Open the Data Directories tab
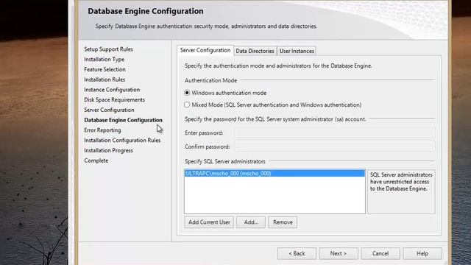The height and width of the screenshot is (265, 471). 255,51
